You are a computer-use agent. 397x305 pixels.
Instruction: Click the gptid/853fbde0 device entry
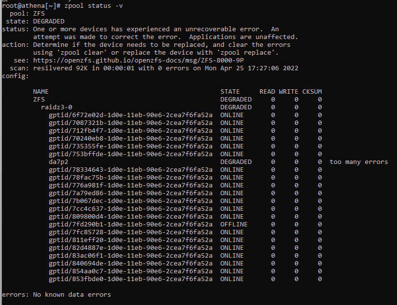[x=130, y=279]
